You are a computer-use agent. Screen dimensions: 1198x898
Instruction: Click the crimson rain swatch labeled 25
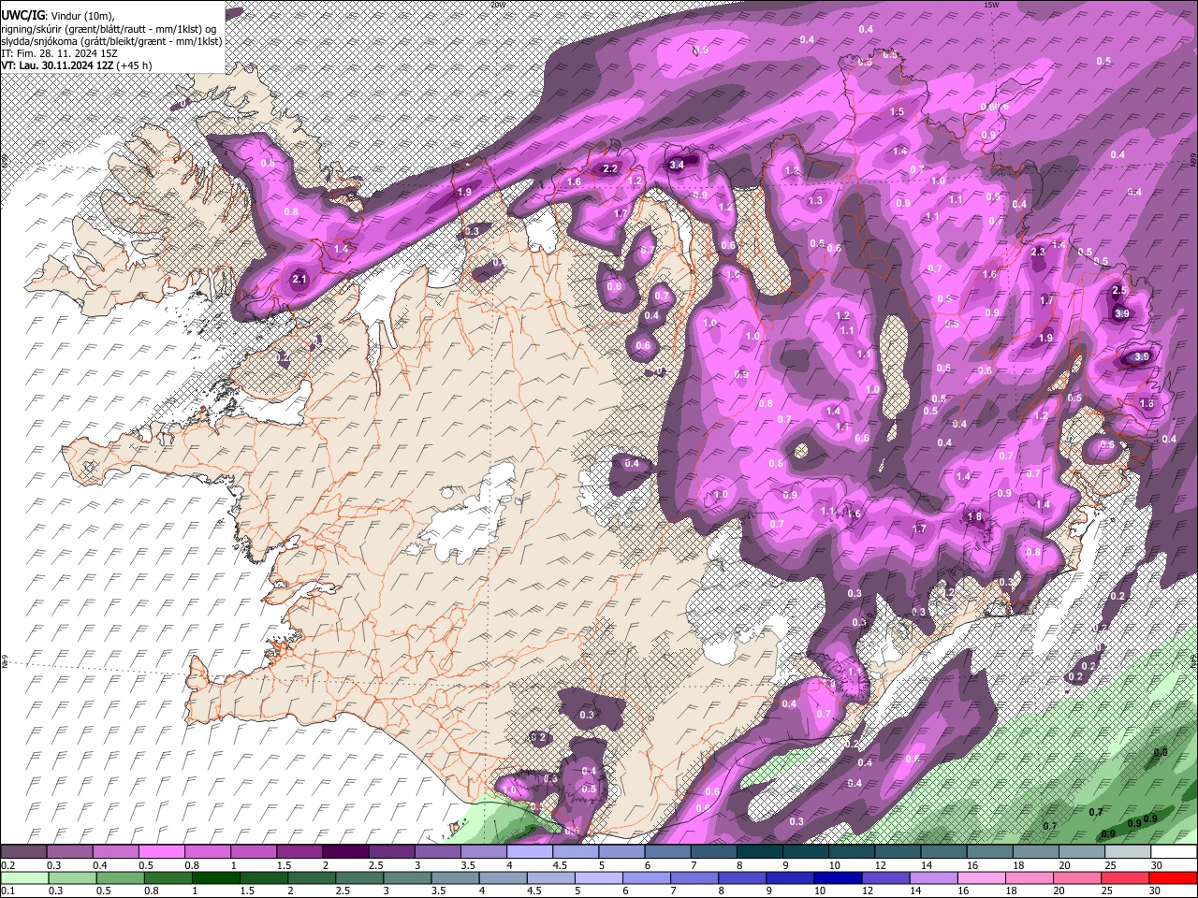tap(1126, 877)
